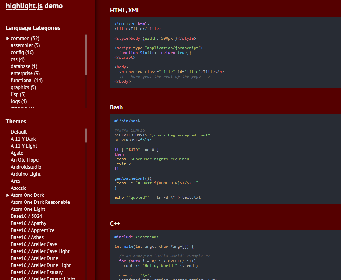Select the database (1) category

pyautogui.click(x=24, y=66)
